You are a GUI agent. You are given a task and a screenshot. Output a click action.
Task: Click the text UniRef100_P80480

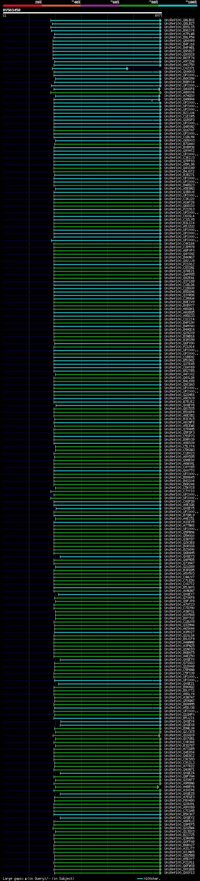point(179,801)
